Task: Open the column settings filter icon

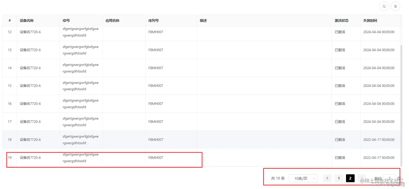Action: tap(395, 6)
